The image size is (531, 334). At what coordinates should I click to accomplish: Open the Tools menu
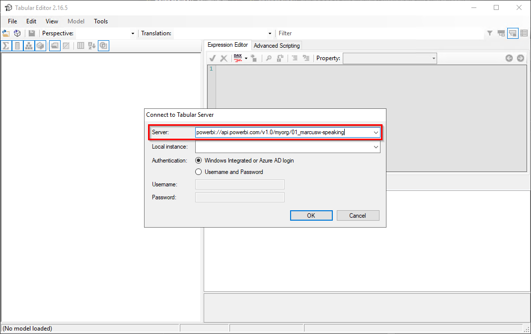(x=101, y=21)
